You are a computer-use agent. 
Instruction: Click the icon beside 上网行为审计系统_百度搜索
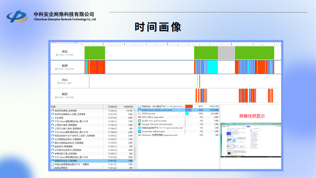52,129
